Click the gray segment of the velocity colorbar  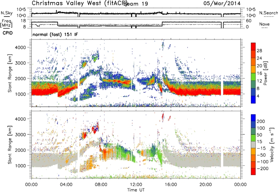click(253, 145)
